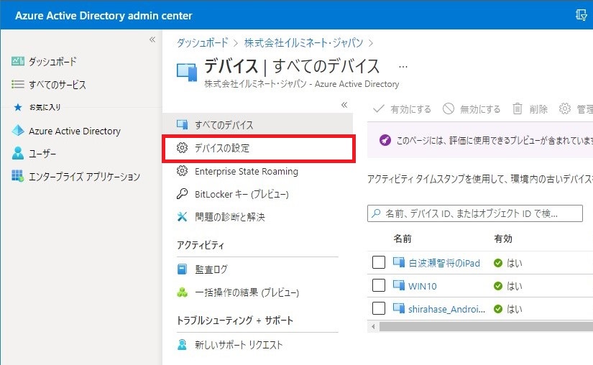Select すべてのデバイス menu item
This screenshot has height=365, width=593.
257,124
